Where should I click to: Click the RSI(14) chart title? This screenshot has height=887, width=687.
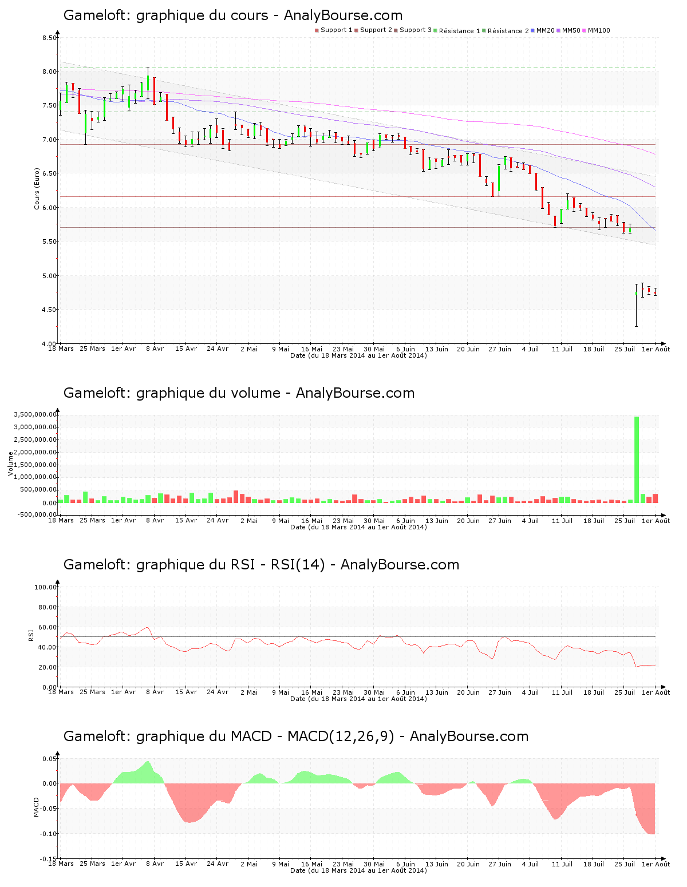pos(261,565)
